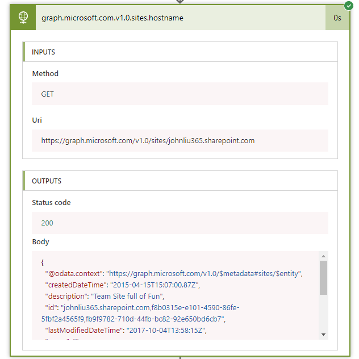The width and height of the screenshot is (359, 359).
Task: Collapse the graph.microsoft.com.v1.0.sites.hostname action header
Action: pos(170,18)
